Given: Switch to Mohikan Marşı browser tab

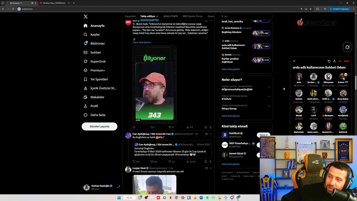Looking at the screenshot, I should (54, 3).
